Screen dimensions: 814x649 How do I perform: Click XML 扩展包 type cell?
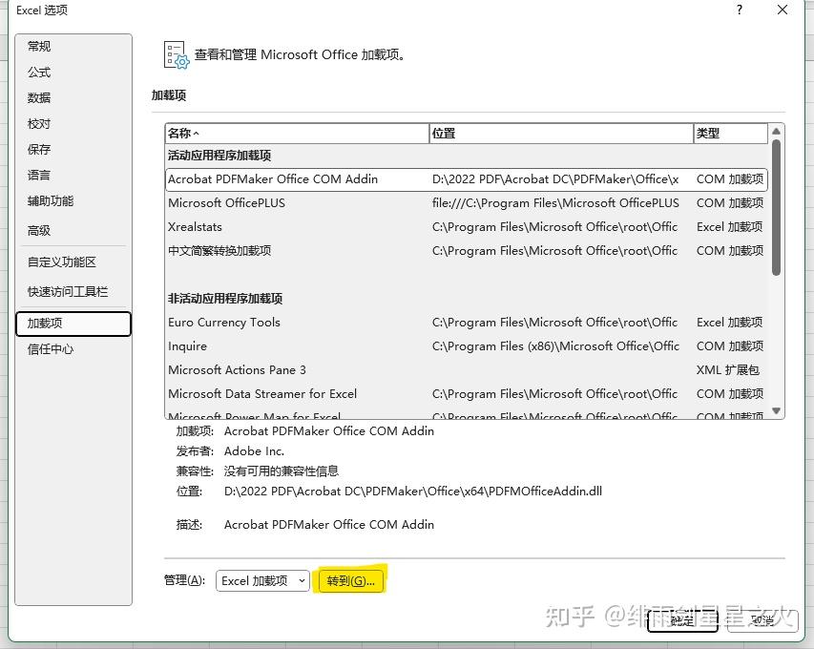pyautogui.click(x=728, y=370)
